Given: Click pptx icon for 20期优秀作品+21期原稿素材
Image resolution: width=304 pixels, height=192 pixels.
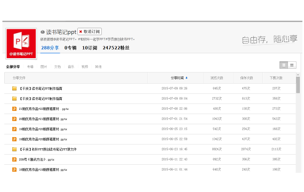Looking at the screenshot, I should tap(14, 119).
